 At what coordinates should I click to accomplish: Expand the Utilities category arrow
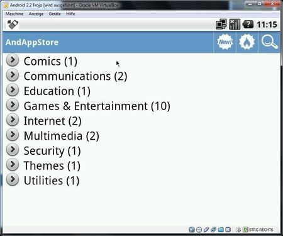13,179
